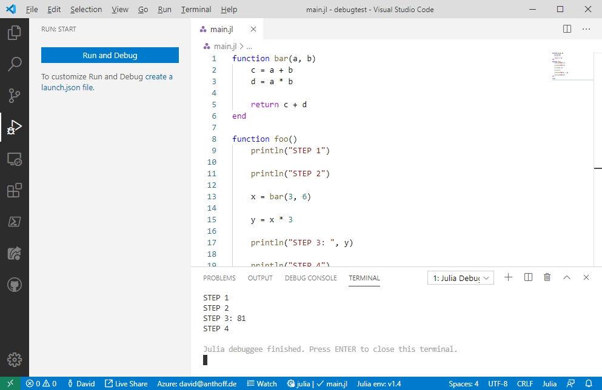Switch to the DEBUG CONSOLE tab
This screenshot has height=390, width=602.
[310, 278]
